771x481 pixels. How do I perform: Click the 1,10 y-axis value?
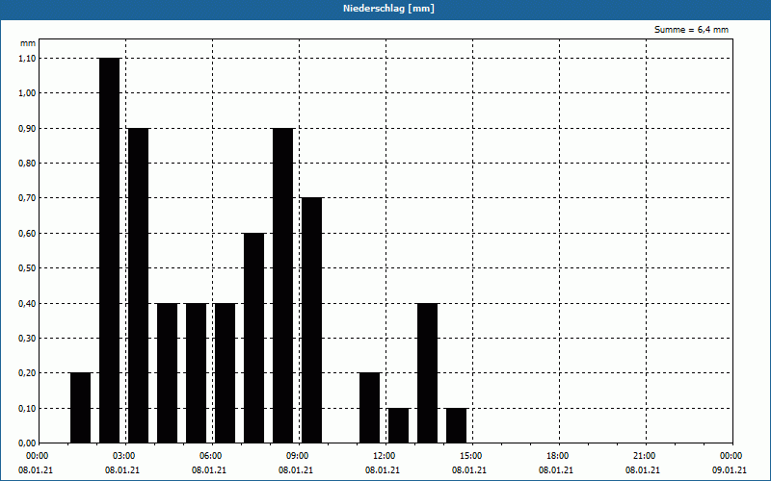(27, 59)
